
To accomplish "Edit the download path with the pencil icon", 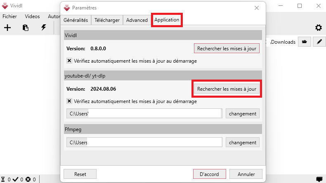I will tap(319, 42).
